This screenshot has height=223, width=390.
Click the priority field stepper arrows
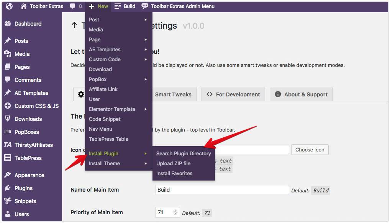pyautogui.click(x=175, y=212)
